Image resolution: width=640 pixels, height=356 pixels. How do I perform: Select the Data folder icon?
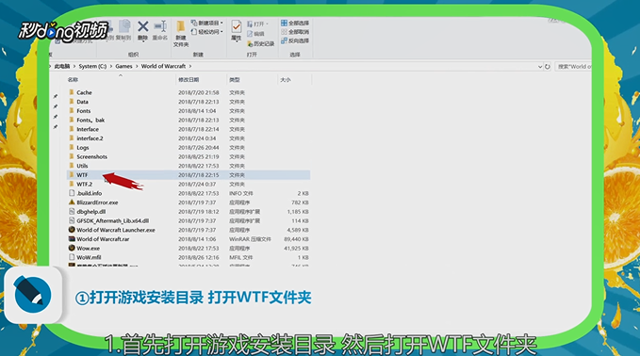[x=72, y=102]
